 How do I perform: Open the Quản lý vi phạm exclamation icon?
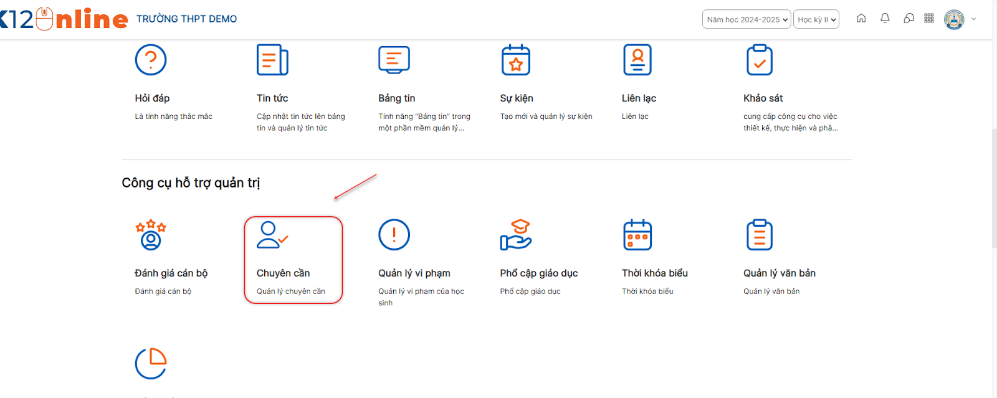coord(394,235)
